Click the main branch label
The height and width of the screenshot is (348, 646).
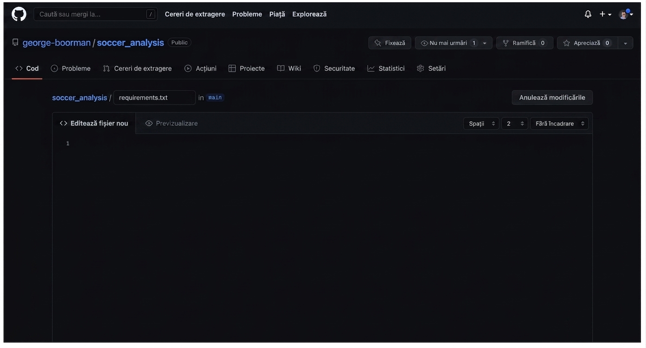tap(215, 98)
